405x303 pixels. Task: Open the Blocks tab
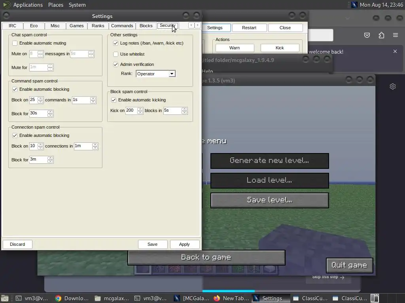(x=146, y=26)
